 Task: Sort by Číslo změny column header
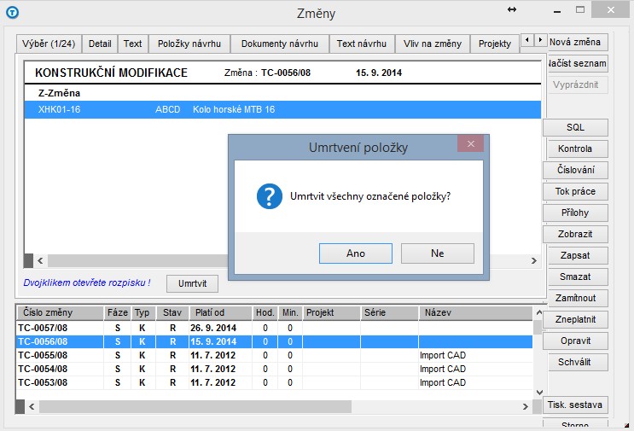pos(58,313)
